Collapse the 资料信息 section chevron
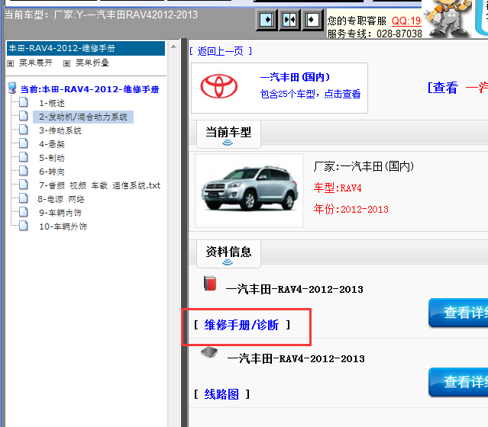The image size is (488, 427). pos(228,262)
